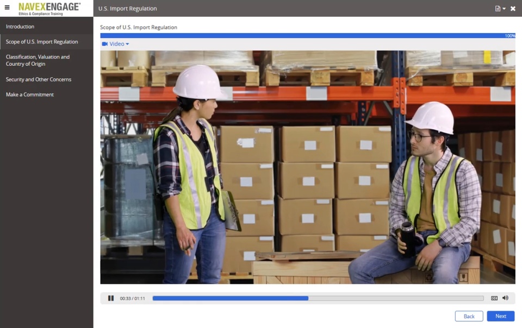Open the document resources dropdown icon
The width and height of the screenshot is (522, 328).
pyautogui.click(x=500, y=9)
